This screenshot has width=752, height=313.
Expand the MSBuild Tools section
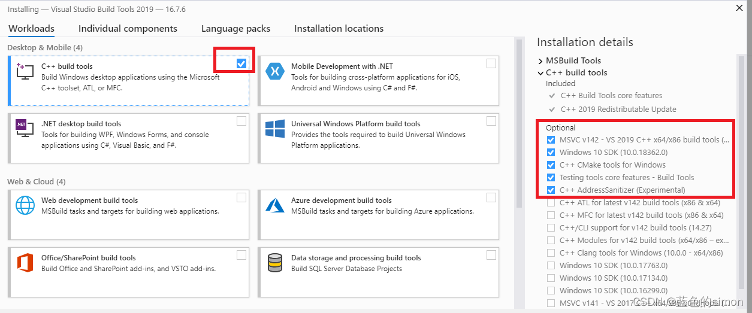coord(540,61)
